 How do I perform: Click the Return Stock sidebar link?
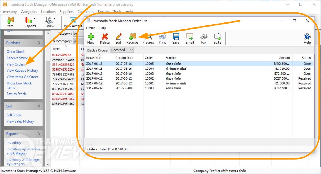pyautogui.click(x=16, y=94)
